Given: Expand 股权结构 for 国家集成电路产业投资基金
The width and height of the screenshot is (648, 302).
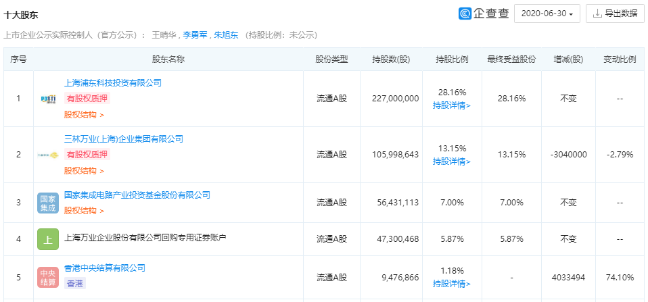Looking at the screenshot, I should pos(84,211).
